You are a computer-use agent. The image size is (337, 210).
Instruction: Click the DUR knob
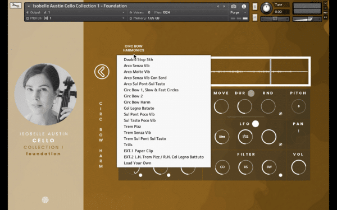tap(244, 106)
